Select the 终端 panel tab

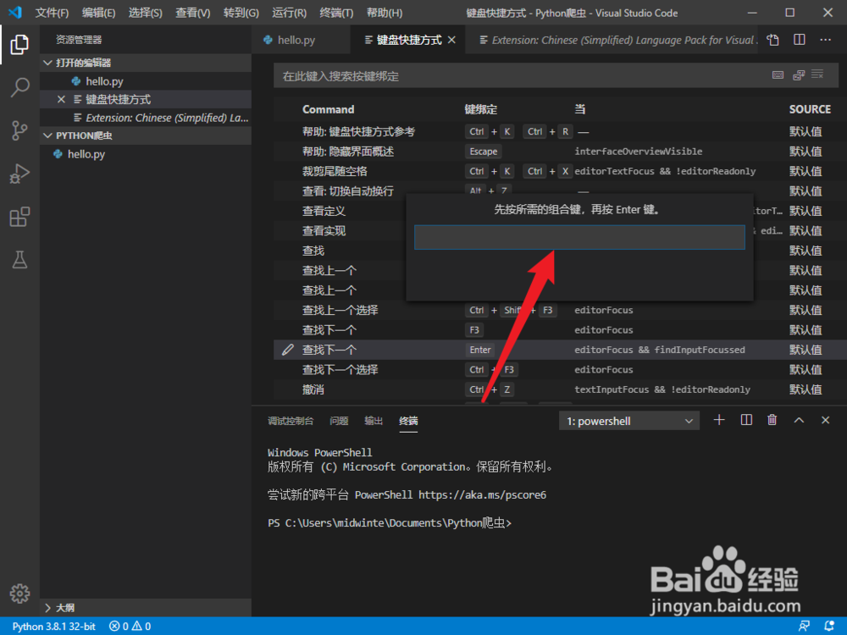(408, 421)
